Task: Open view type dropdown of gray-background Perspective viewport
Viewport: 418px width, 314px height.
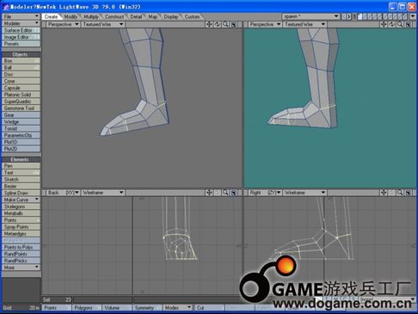Action: point(63,24)
